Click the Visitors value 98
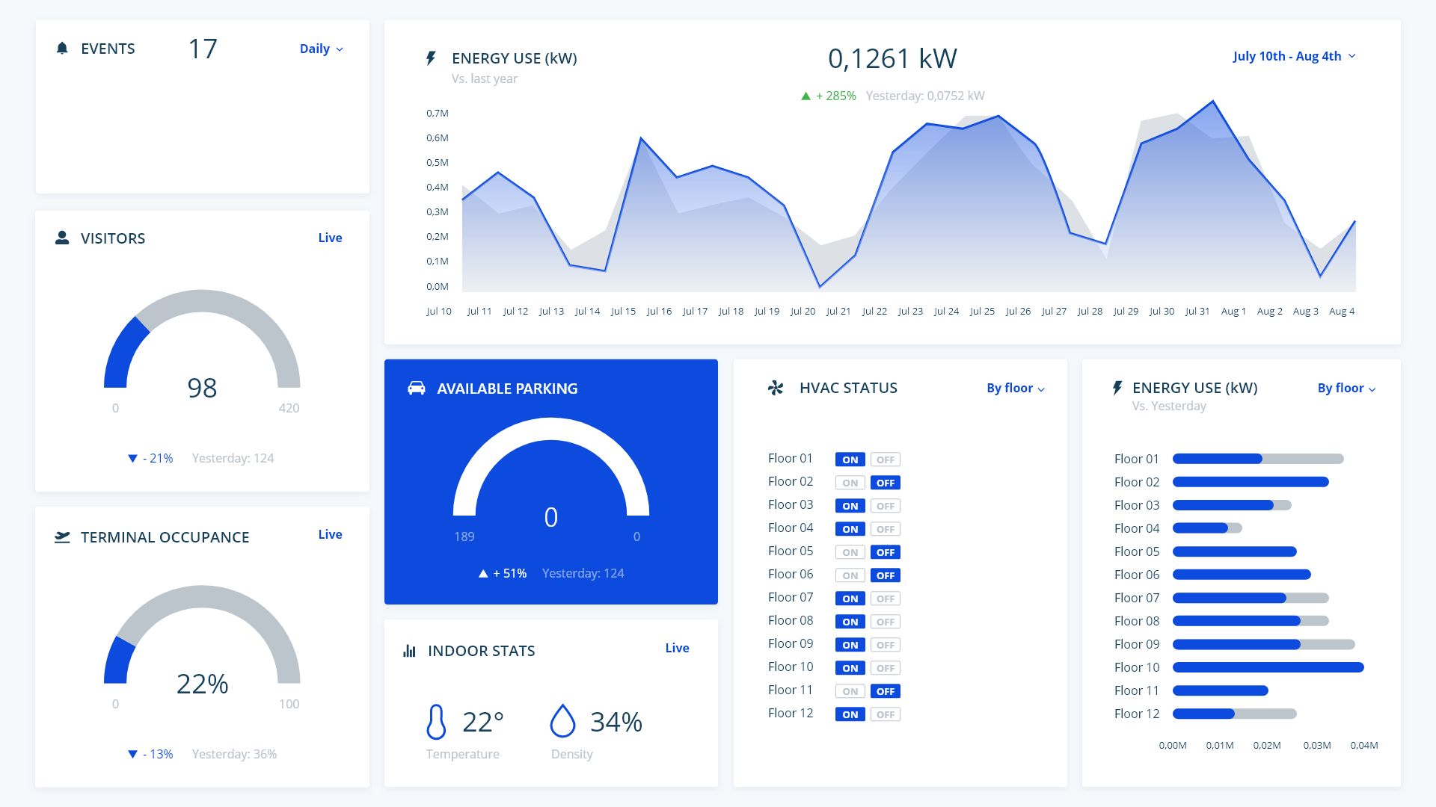 click(202, 388)
